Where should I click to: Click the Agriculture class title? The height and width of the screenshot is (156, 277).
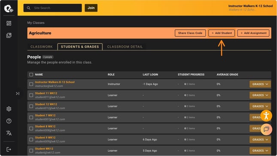(x=40, y=33)
